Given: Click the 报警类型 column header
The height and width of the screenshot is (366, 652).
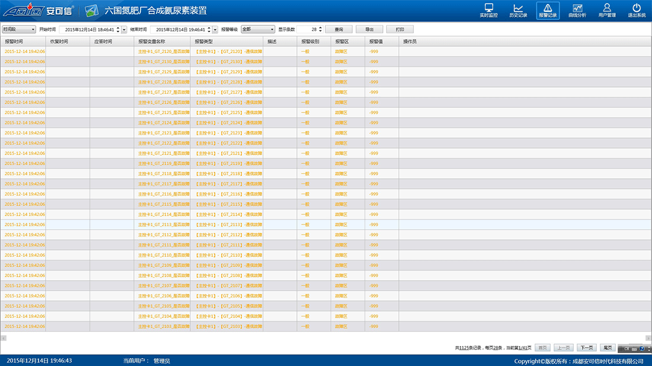Looking at the screenshot, I should (226, 41).
